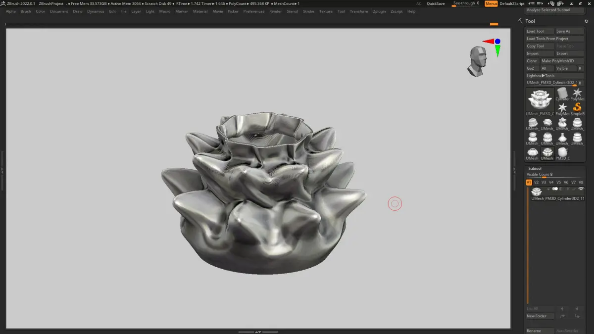The width and height of the screenshot is (594, 334).
Task: Click the ZBrush logo in the title bar
Action: [3, 3]
